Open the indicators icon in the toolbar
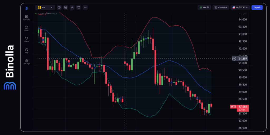Viewport: 270px width, 135px height. click(x=79, y=8)
